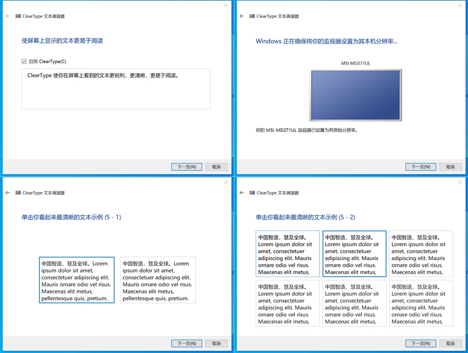Click the back arrow in the (5 - 2) sample window

(242, 192)
